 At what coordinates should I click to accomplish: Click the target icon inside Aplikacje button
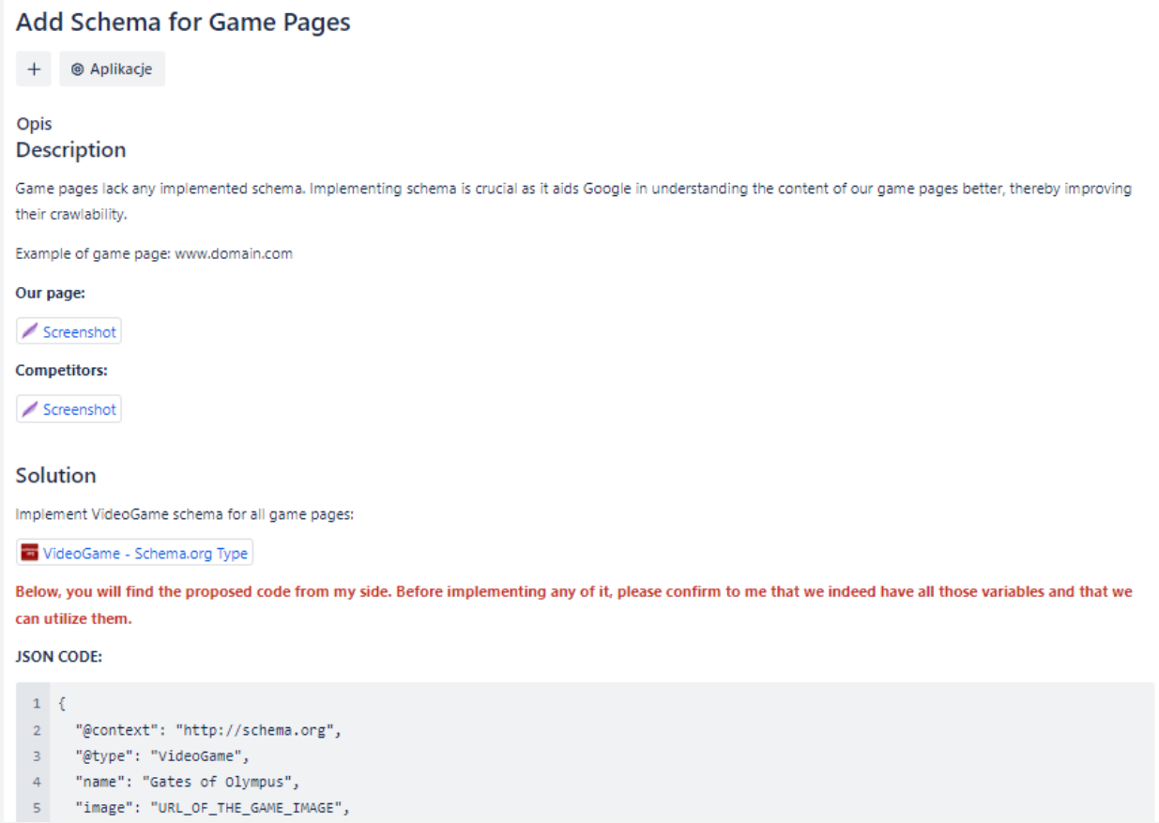78,69
